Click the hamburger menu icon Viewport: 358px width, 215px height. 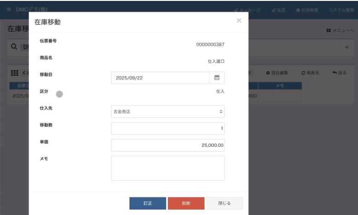[x=9, y=10]
